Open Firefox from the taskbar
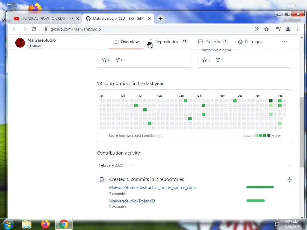Screen dimensions: 307x230 (45, 224)
